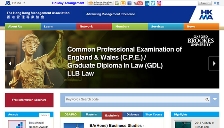The height and width of the screenshot is (128, 224).
Task: Click the magnifier icon in keyword search
Action: (x=207, y=100)
